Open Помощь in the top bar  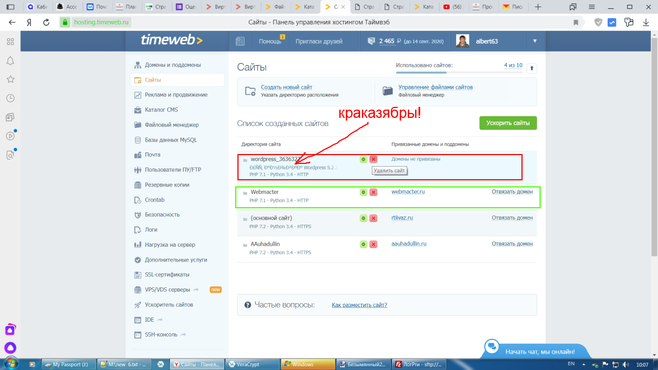pyautogui.click(x=270, y=41)
